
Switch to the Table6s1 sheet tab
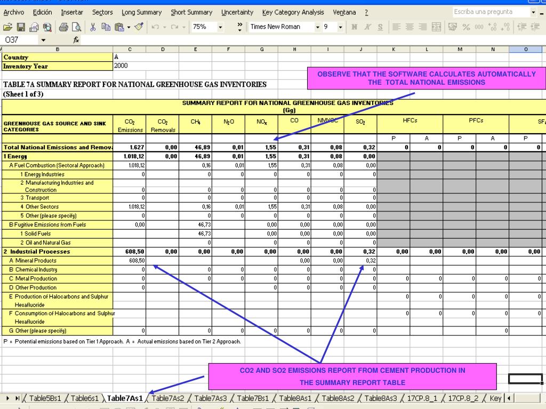tap(85, 398)
